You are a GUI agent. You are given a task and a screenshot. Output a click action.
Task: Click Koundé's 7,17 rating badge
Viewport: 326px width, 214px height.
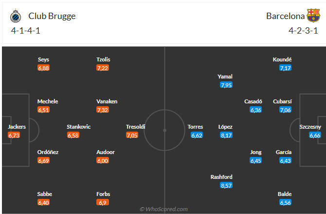[285, 68]
